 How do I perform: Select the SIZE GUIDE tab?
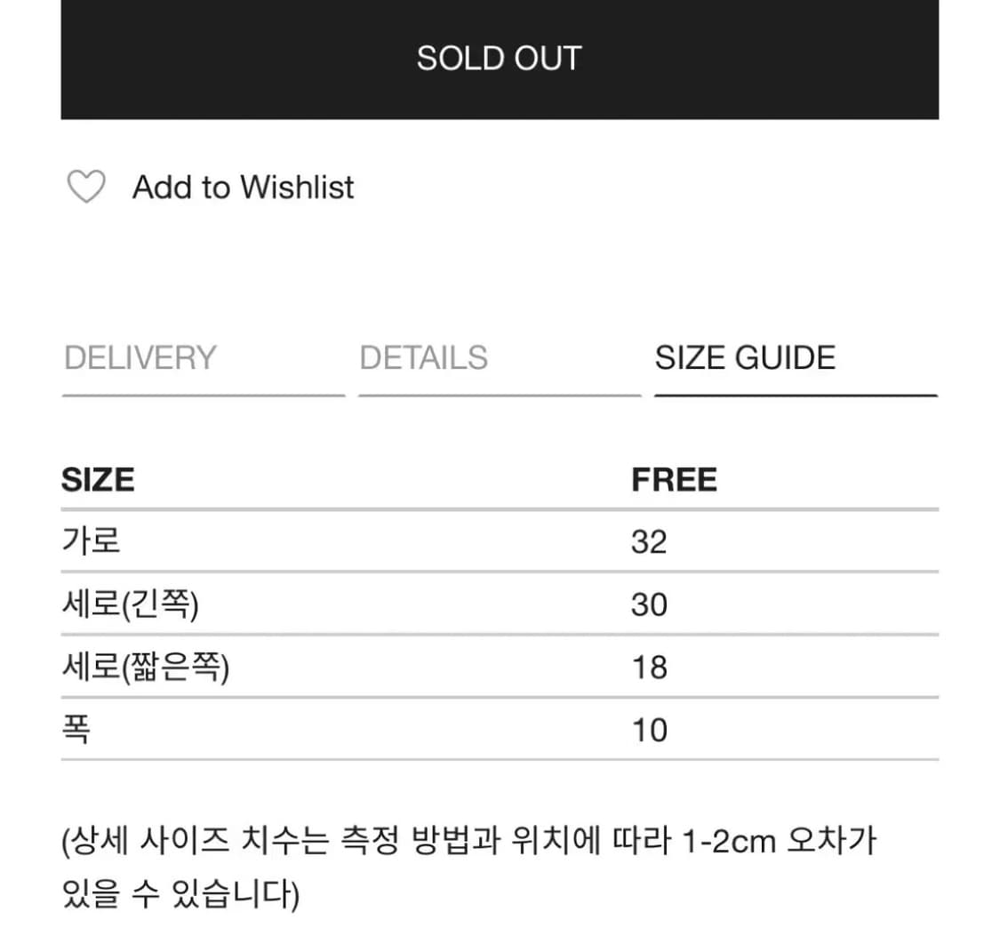pyautogui.click(x=745, y=357)
